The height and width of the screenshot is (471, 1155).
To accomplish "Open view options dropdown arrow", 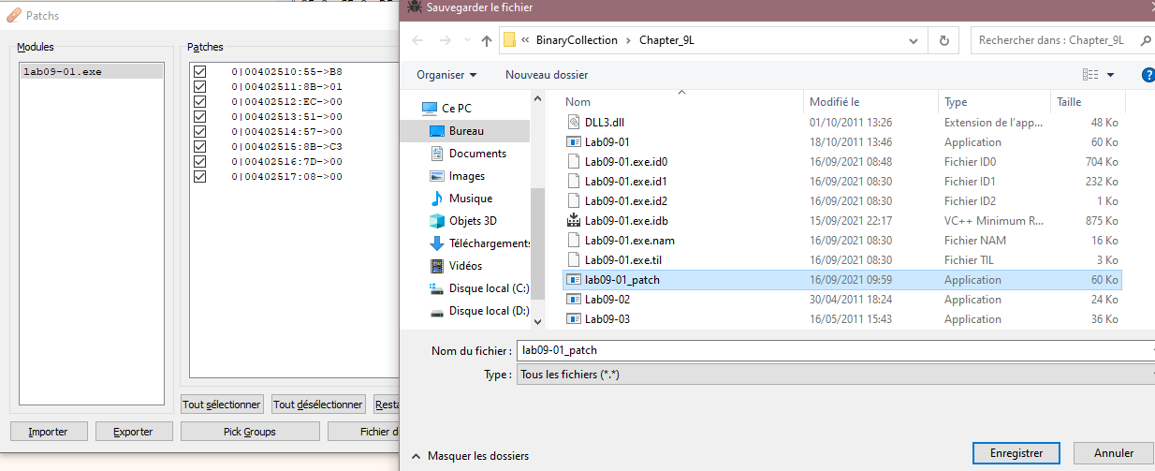I will 1111,75.
